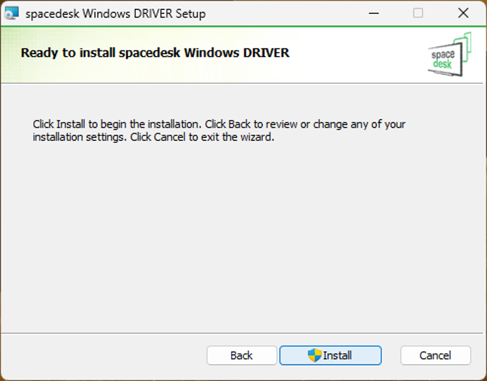Screen dimensions: 487x381
Task: Click the installer icon in the title bar
Action: [12, 13]
